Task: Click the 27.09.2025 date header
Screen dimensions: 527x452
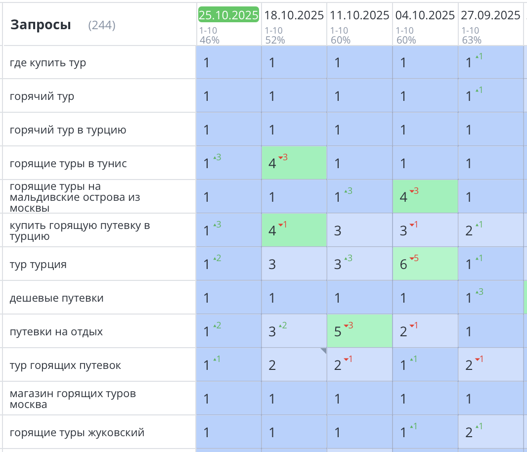Action: 490,15
